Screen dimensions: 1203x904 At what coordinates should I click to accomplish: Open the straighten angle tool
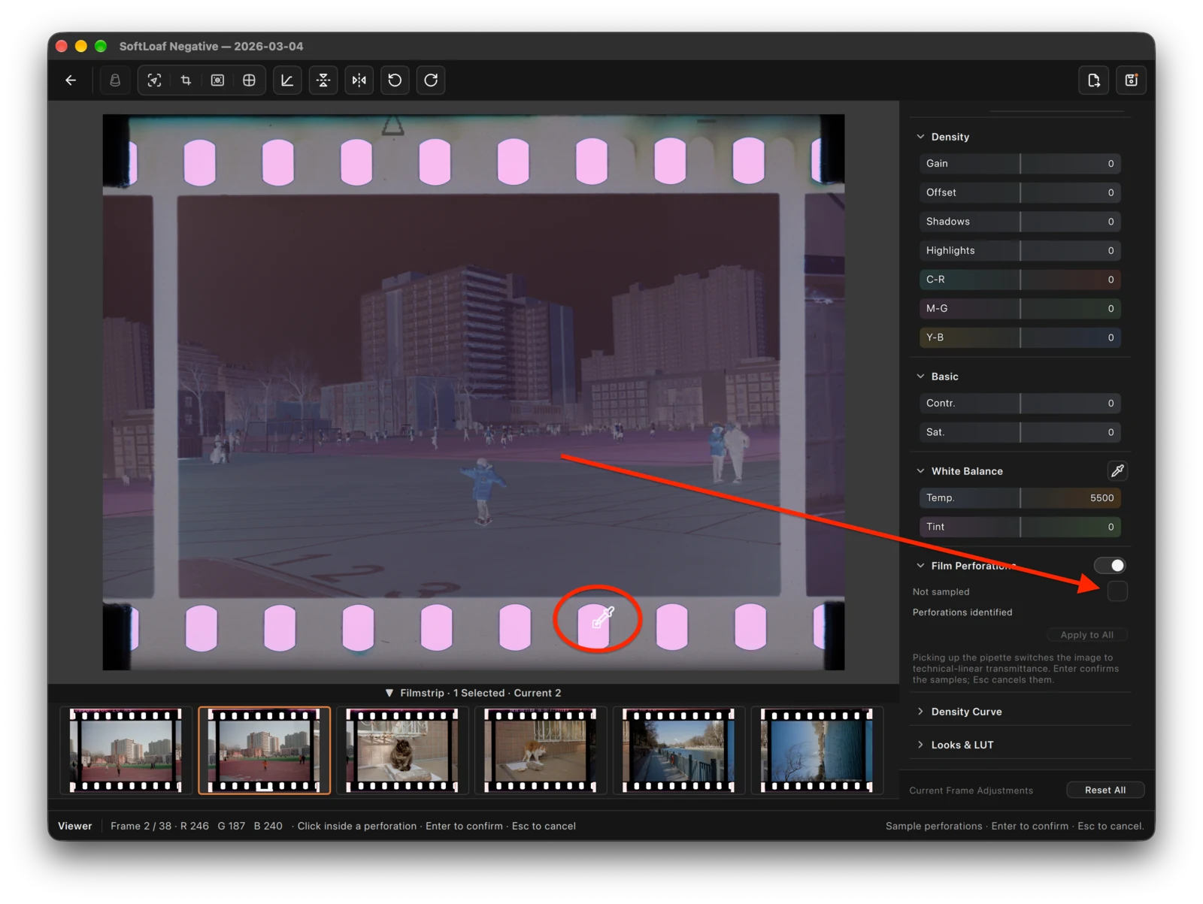click(287, 80)
